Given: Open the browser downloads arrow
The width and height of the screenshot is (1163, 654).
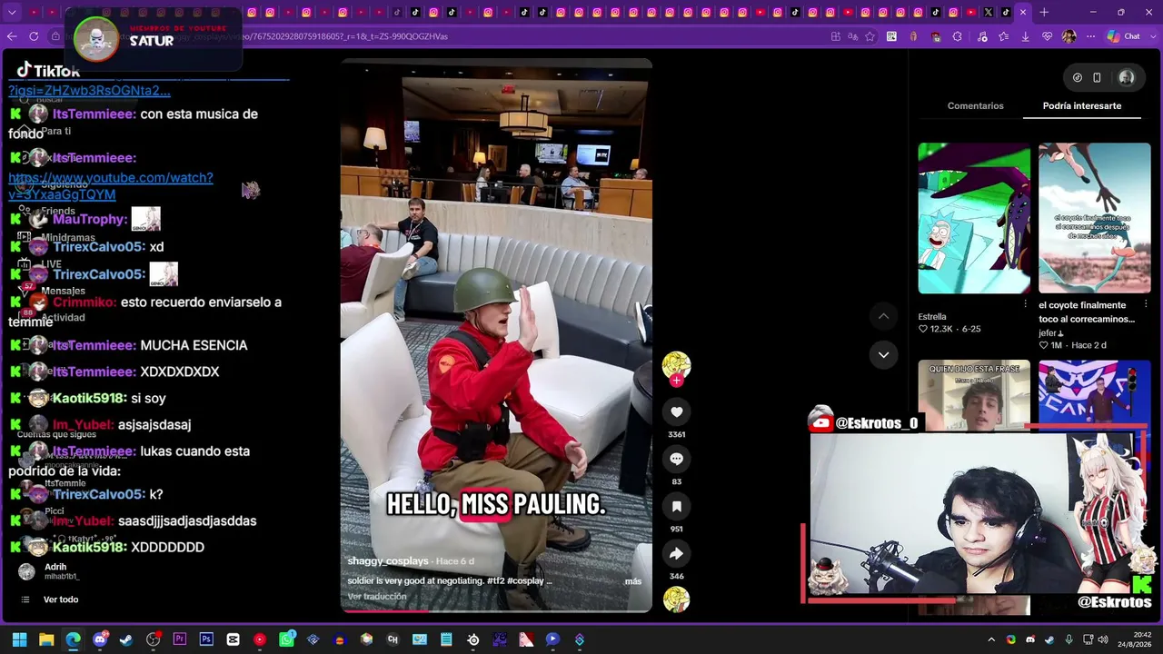Looking at the screenshot, I should [x=1025, y=36].
